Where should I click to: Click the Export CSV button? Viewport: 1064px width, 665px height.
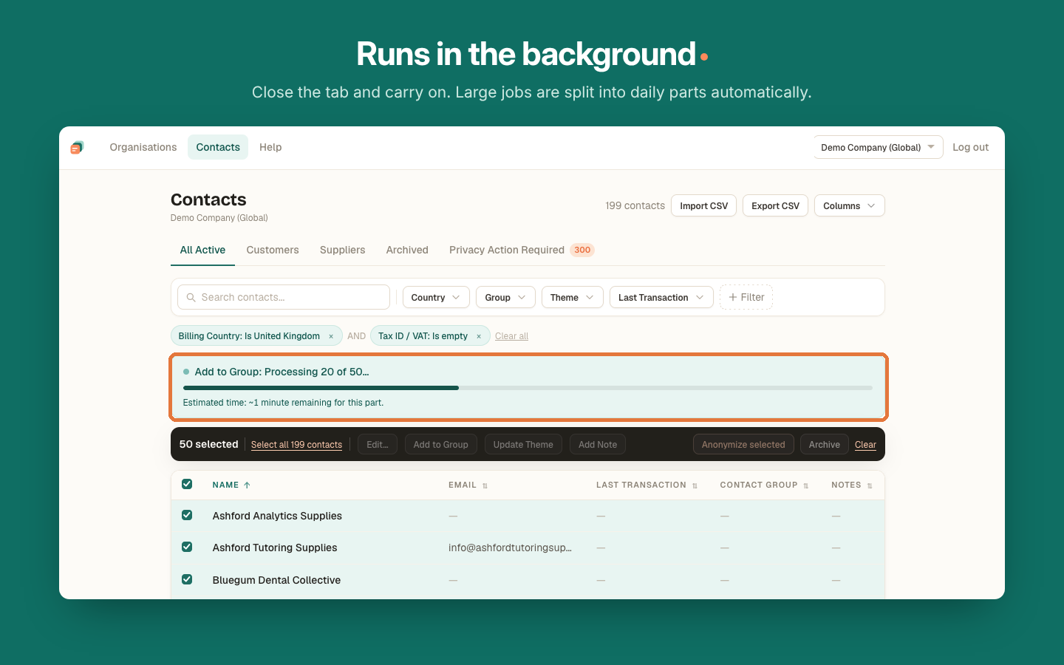tap(775, 205)
